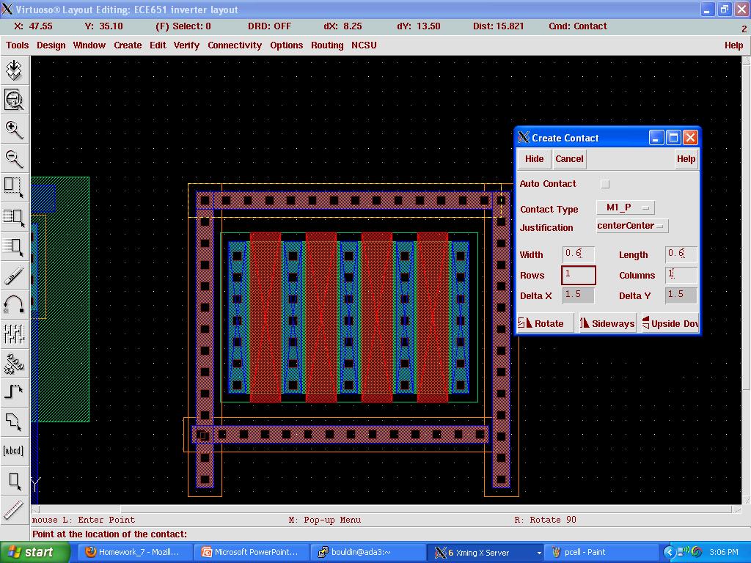Image resolution: width=751 pixels, height=563 pixels.
Task: Open the Properties sliders icon
Action: 15,334
